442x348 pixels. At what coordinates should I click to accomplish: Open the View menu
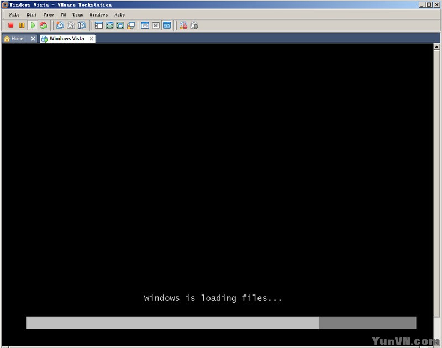49,15
